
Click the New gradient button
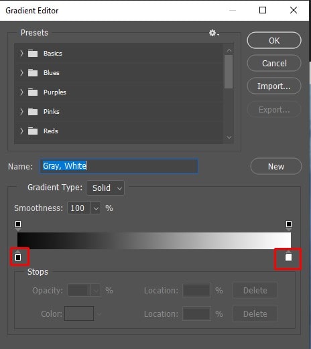click(276, 166)
